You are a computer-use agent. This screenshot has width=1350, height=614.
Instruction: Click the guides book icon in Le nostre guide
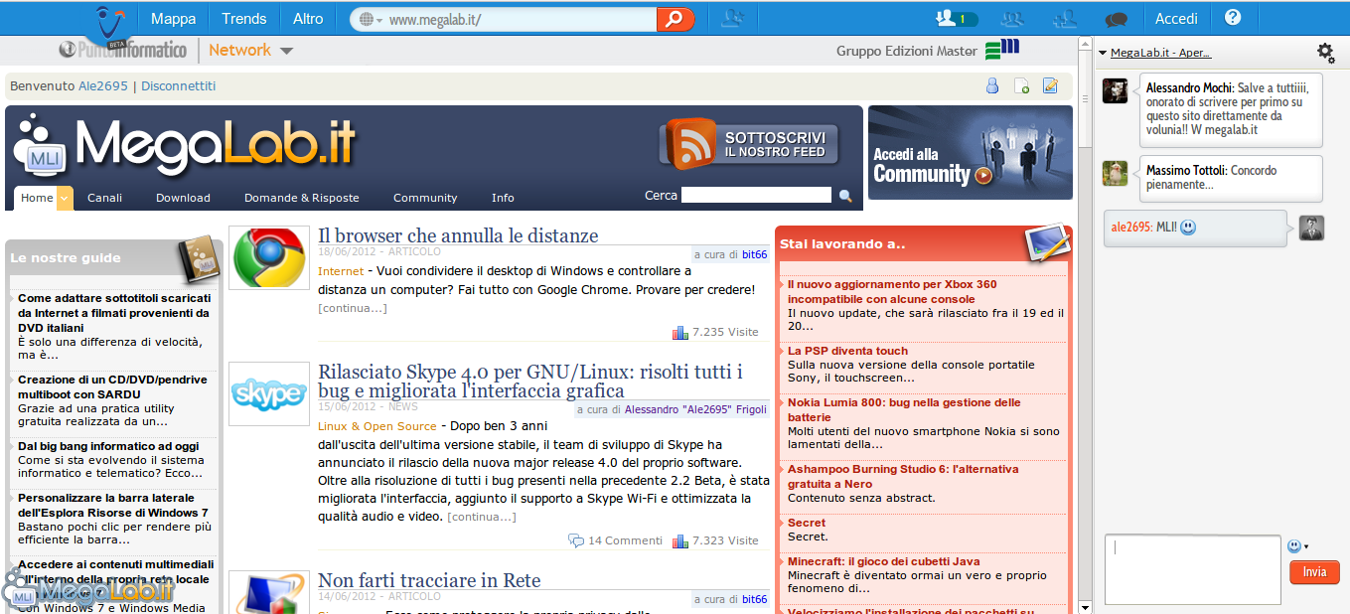click(x=198, y=260)
